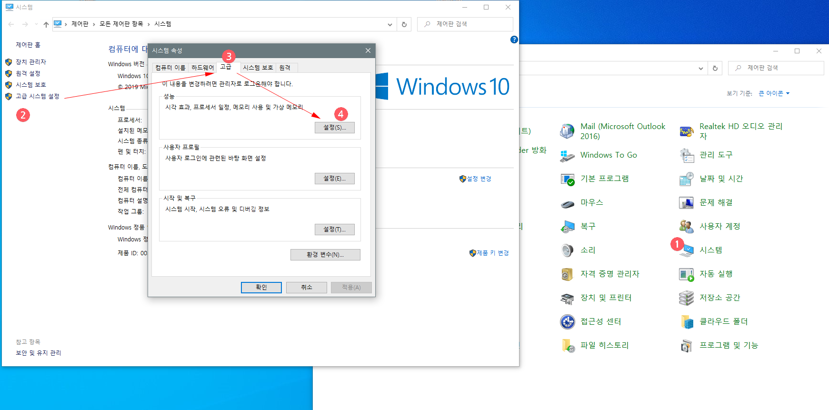Viewport: 829px width, 410px height.
Task: Open 환경 변수(N)... button
Action: point(325,255)
